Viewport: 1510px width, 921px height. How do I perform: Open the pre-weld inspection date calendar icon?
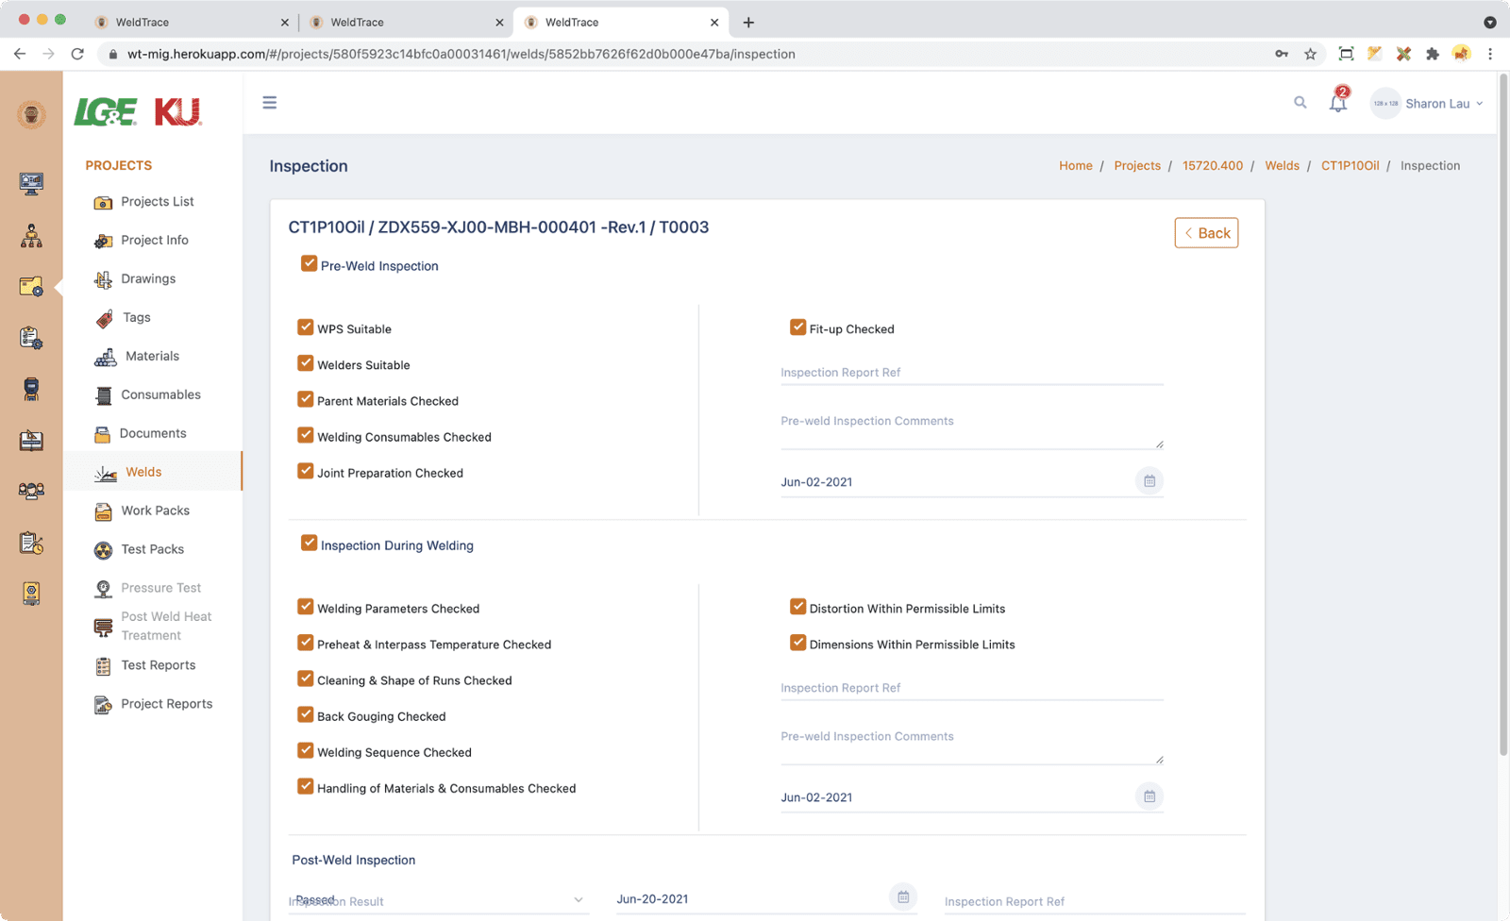click(1149, 481)
